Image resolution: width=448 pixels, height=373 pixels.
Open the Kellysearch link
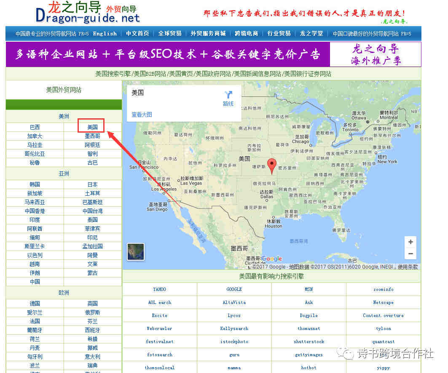coord(234,328)
